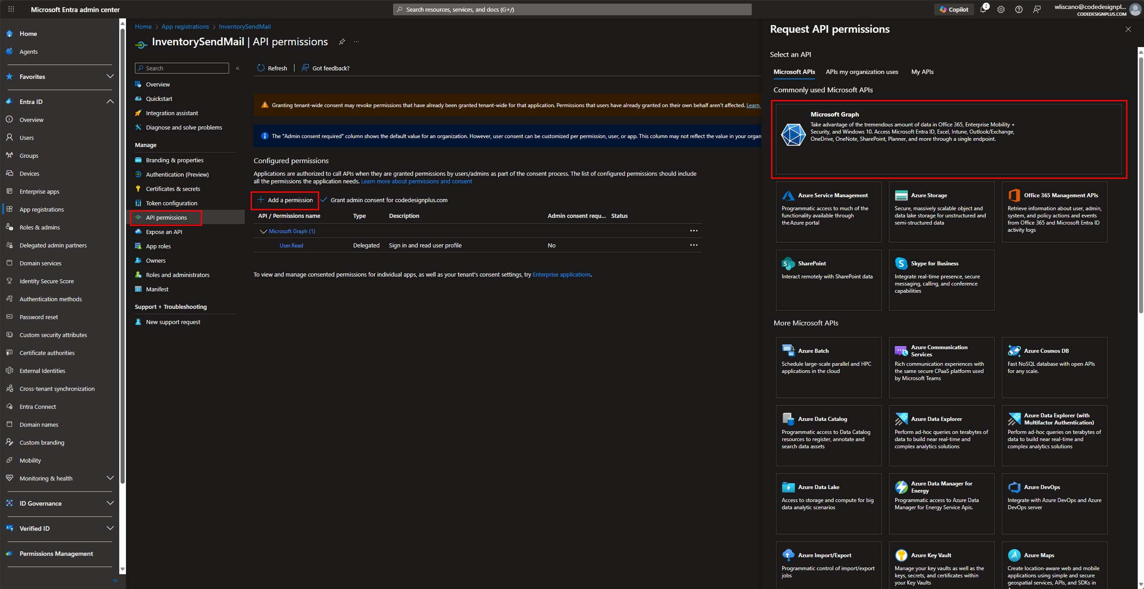Pin the InventorySendMail blade
Viewport: 1144px width, 589px height.
342,42
